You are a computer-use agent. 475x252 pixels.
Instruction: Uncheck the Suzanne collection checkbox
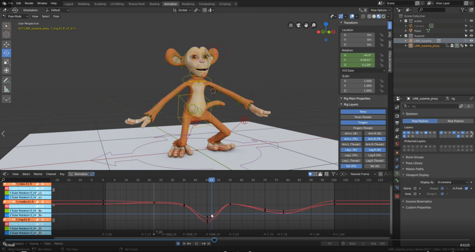(406, 36)
